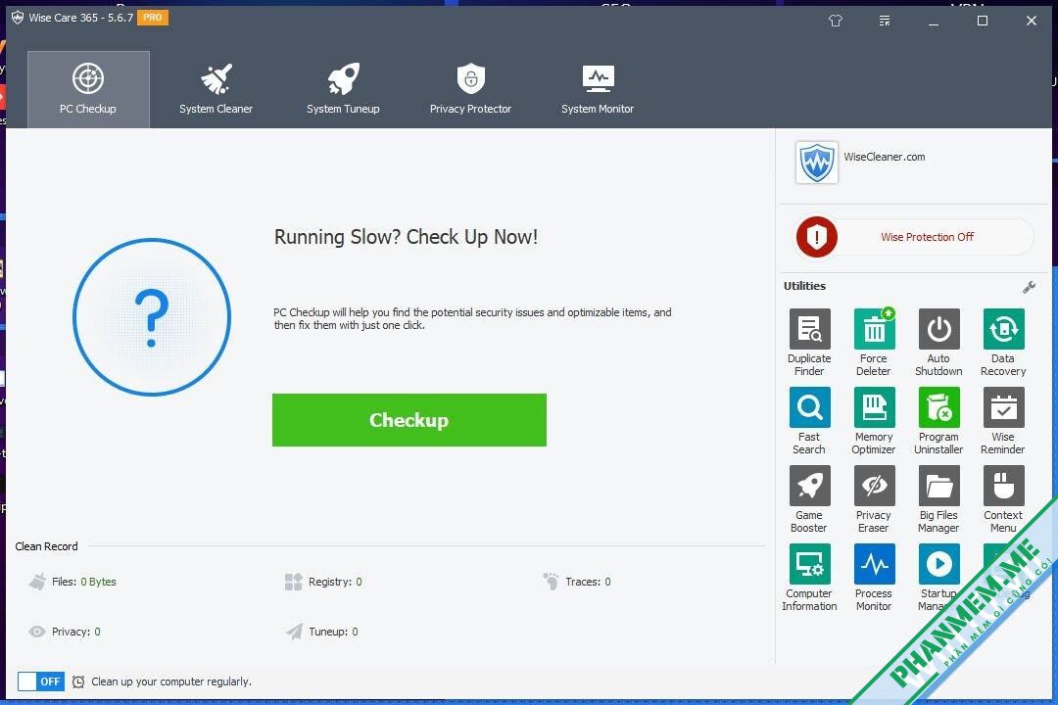Open Computer Information utility
Image resolution: width=1058 pixels, height=705 pixels.
(x=810, y=578)
